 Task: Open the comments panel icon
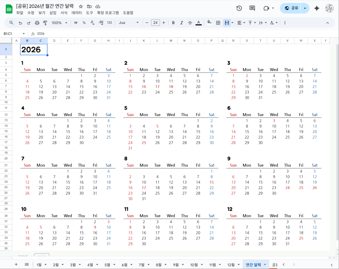tap(252, 8)
